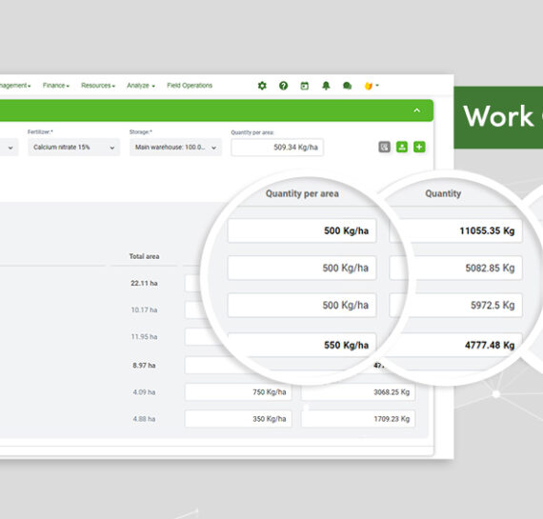This screenshot has width=543, height=519.
Task: Click the 3068.25 Kg field
Action: [358, 392]
